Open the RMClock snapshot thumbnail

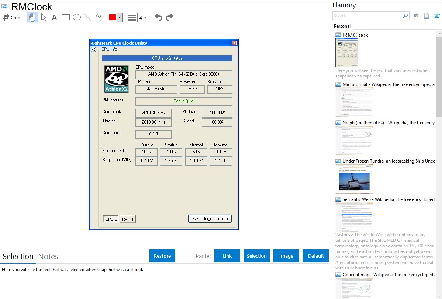coord(347,53)
